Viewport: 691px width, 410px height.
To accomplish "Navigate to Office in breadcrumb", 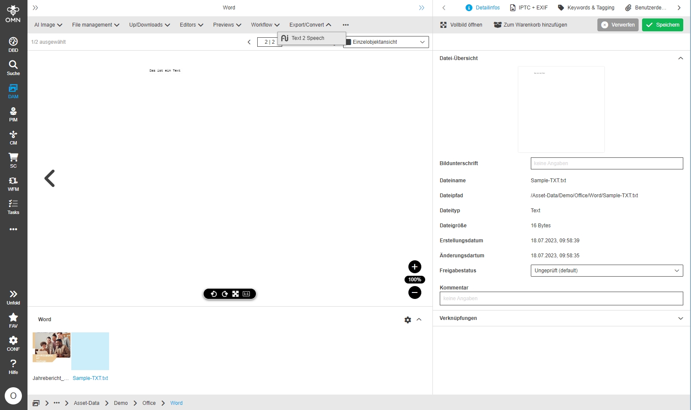I will [x=149, y=403].
